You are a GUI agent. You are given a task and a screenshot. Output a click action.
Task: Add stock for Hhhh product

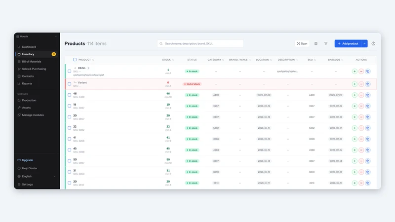[x=355, y=71]
